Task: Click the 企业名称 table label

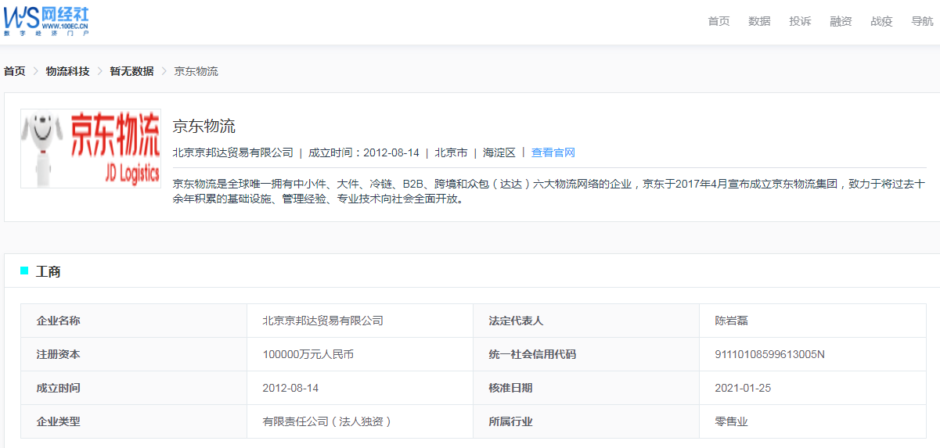Action: pyautogui.click(x=58, y=321)
